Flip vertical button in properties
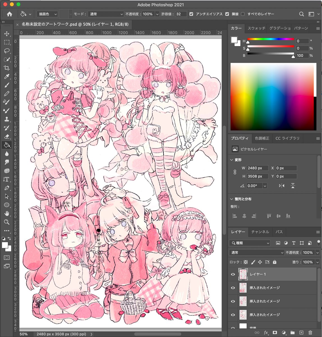This screenshot has height=337, width=322. 293,186
